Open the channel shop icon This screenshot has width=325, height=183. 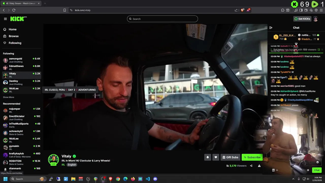(x=273, y=170)
